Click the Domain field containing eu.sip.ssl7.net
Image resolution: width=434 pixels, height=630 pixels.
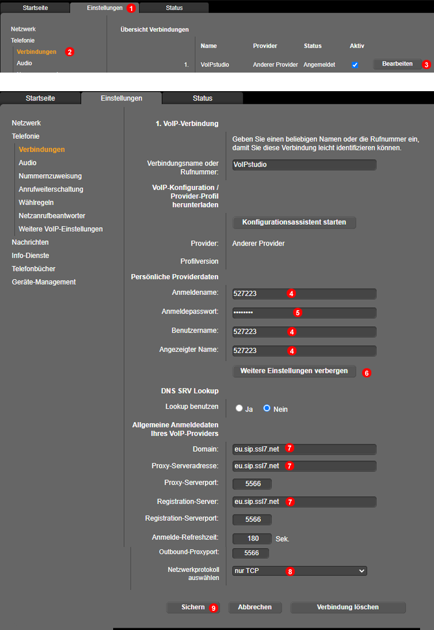pyautogui.click(x=304, y=448)
